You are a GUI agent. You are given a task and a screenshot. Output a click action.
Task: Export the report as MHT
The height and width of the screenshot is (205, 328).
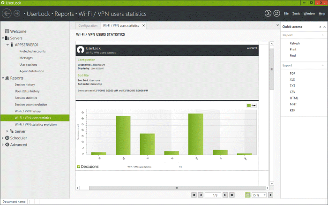click(x=293, y=104)
